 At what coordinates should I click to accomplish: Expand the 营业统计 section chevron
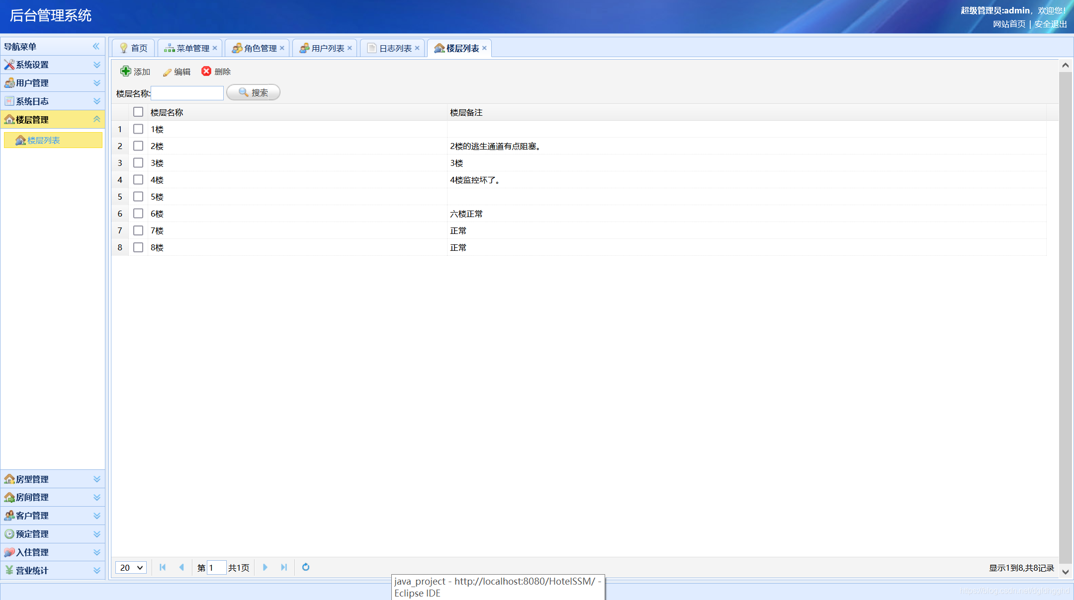coord(96,570)
